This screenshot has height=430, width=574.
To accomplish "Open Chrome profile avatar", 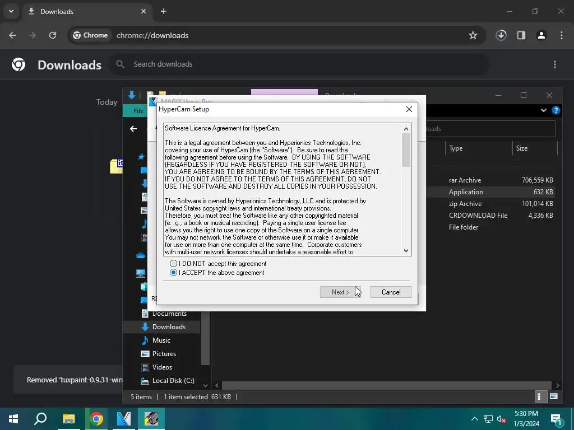I will tap(541, 35).
